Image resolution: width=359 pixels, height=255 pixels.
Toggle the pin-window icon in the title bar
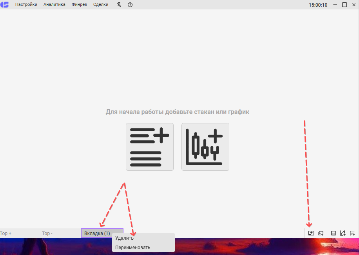tap(119, 5)
